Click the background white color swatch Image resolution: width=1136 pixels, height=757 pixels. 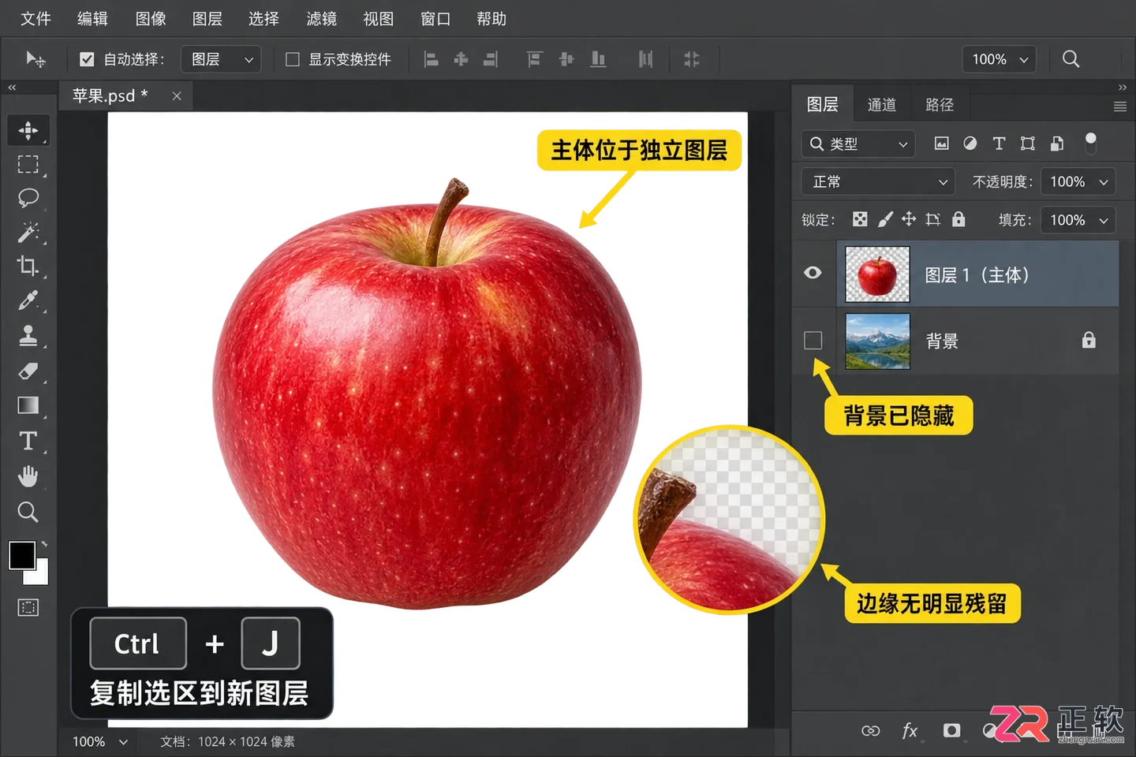point(39,575)
